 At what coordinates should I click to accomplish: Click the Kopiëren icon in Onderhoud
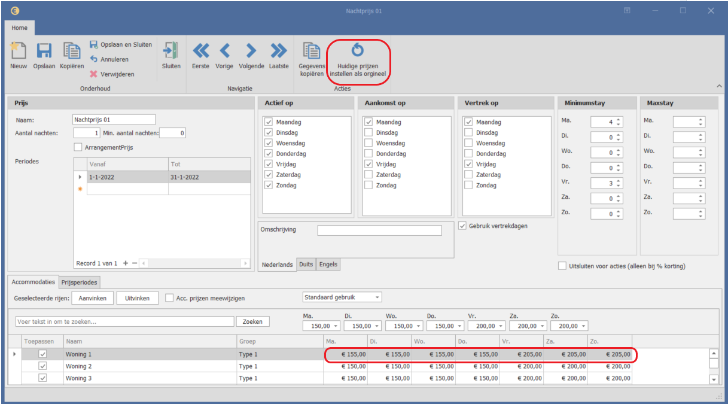pos(72,51)
